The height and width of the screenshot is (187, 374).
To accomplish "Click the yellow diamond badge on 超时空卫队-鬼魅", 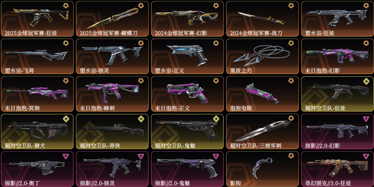I will pyautogui.click(x=216, y=119).
